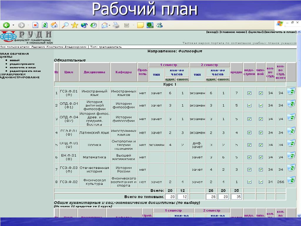
Task: Select ПЛАН ОБУЧЕНИЯ in left menu
Action: (x=14, y=54)
